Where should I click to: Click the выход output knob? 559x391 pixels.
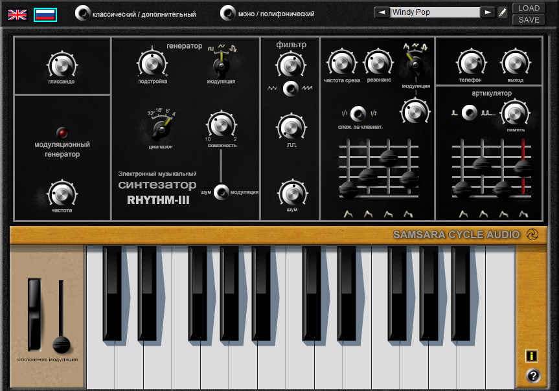pos(515,63)
